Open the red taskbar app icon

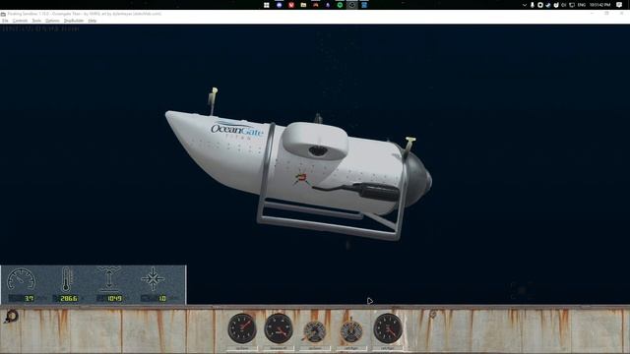(x=291, y=5)
